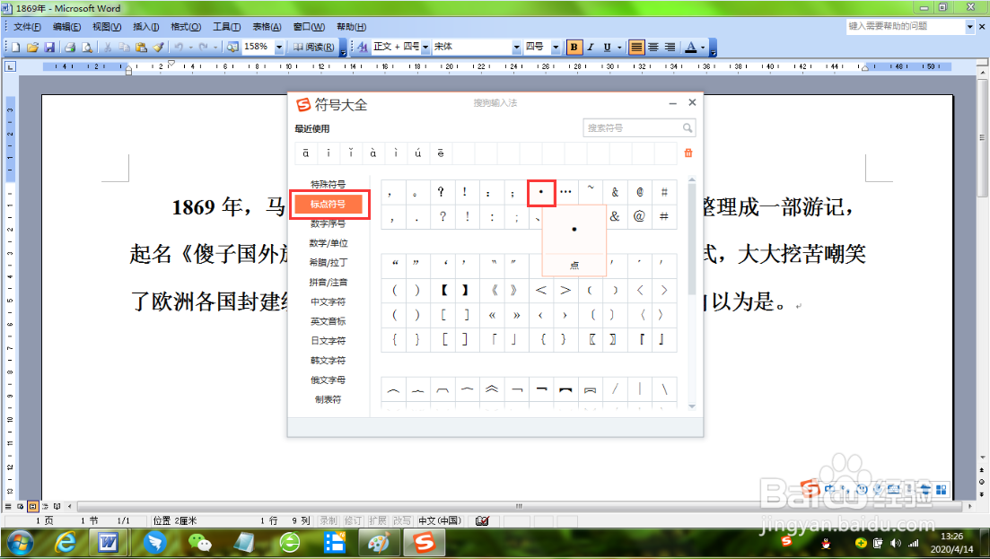Open the 插入(I) menu
Screen dimensions: 990x559
point(145,27)
